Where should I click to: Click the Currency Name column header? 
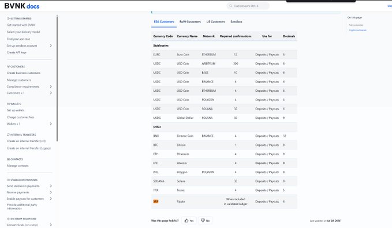pyautogui.click(x=187, y=36)
